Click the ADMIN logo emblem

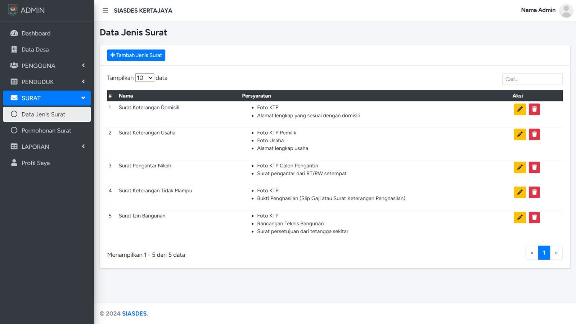(x=13, y=10)
